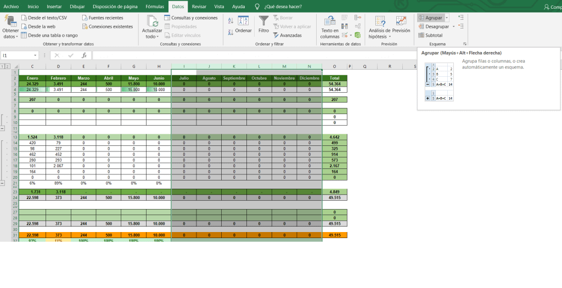This screenshot has height=288, width=562.
Task: Open Fuentes recientes
Action: (103, 18)
